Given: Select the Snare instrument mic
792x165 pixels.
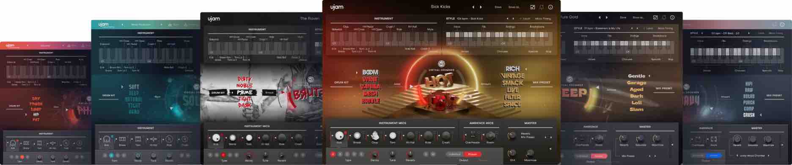Looking at the screenshot, I should coord(357,136).
